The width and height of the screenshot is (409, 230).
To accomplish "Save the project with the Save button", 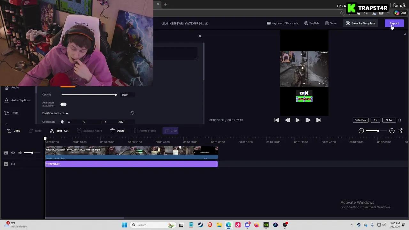I will (x=331, y=23).
